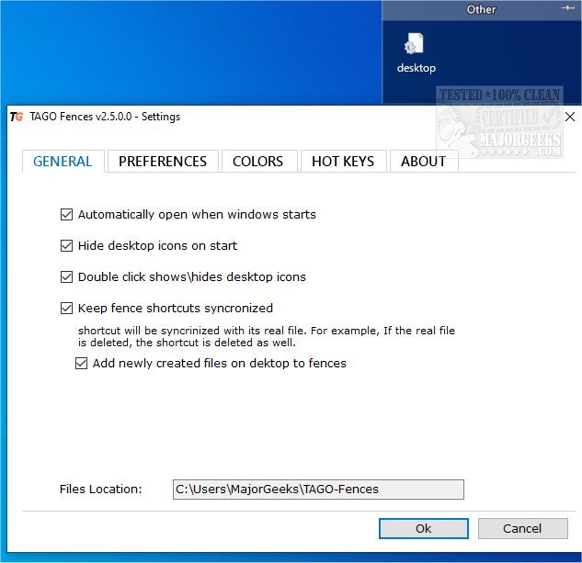Open the PREFERENCES tab
This screenshot has height=563, width=582.
(x=163, y=162)
